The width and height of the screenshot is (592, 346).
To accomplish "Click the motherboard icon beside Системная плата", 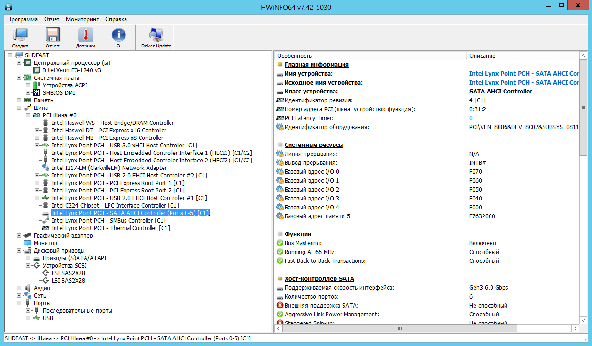I will (x=28, y=78).
